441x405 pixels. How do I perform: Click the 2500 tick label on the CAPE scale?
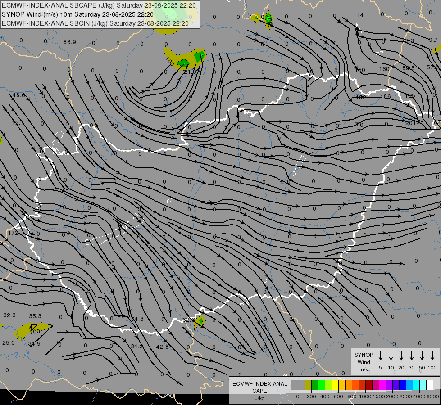405,396
